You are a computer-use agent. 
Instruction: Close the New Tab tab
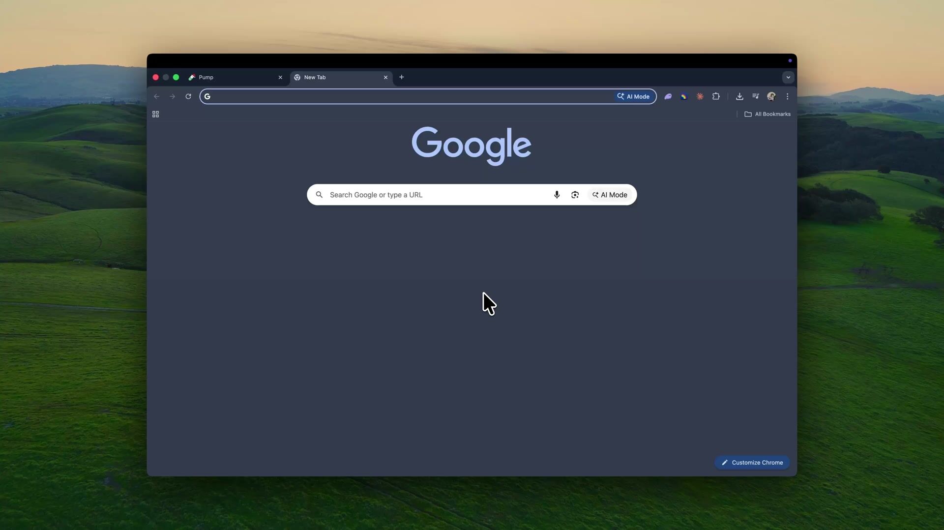pos(385,77)
